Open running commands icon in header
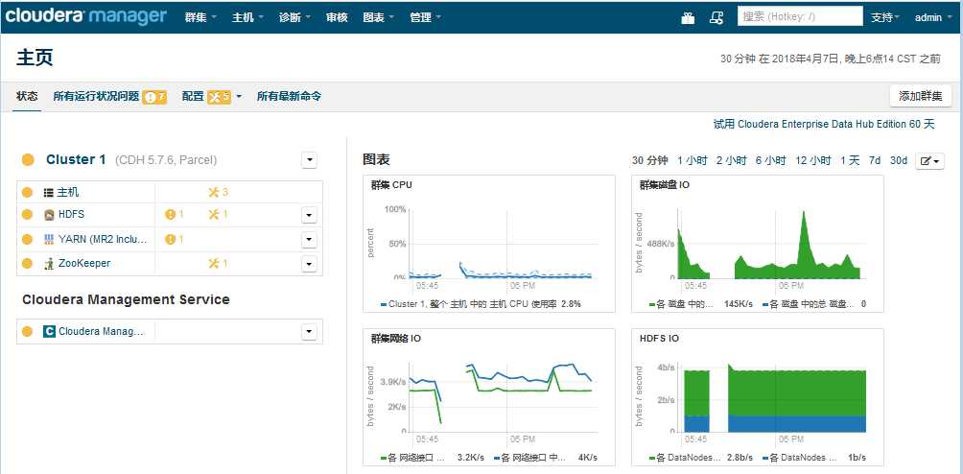Viewport: 963px width, 474px height. coord(716,18)
